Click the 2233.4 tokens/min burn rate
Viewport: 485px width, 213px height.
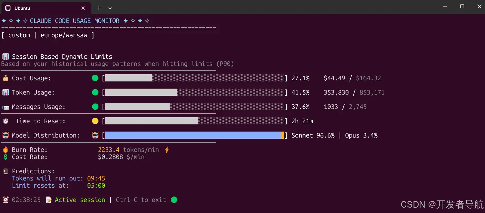tap(128, 150)
